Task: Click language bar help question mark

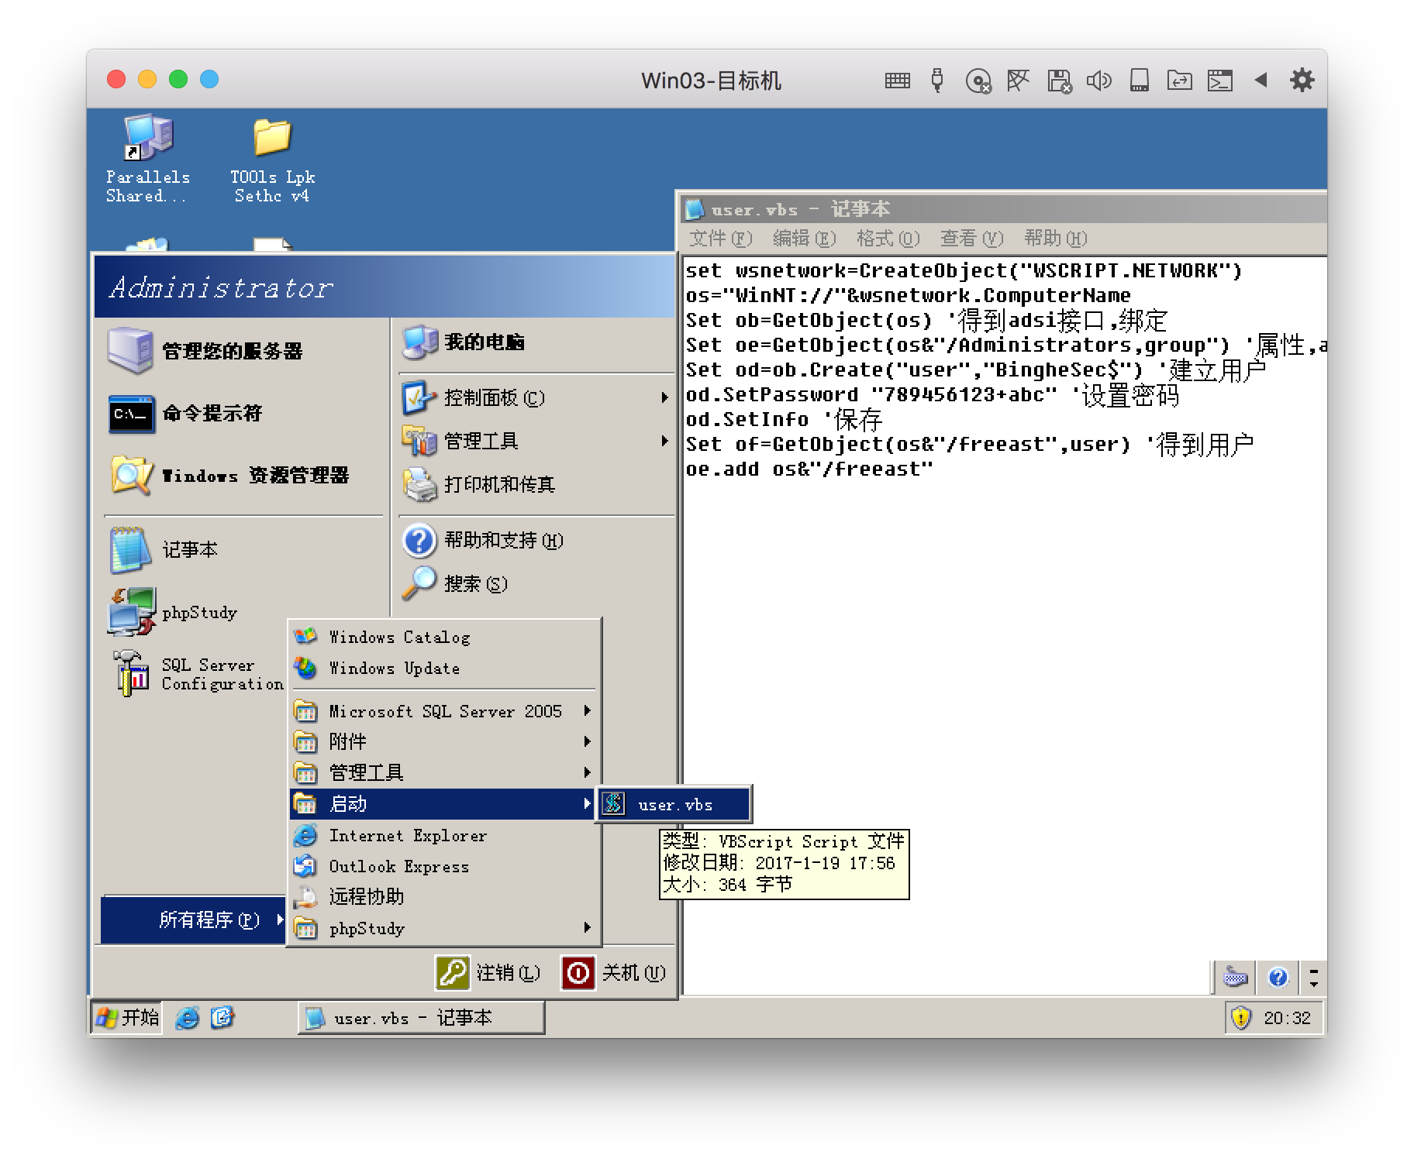Action: 1278,977
